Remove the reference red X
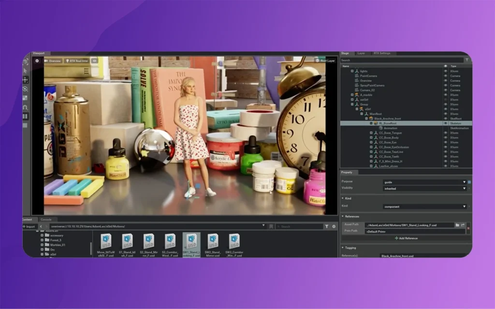 (468, 228)
